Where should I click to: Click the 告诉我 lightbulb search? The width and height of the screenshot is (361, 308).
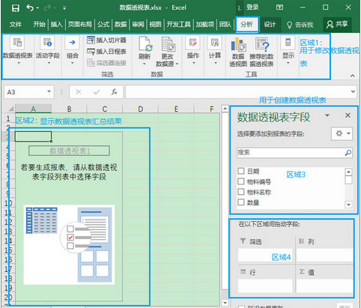click(300, 25)
